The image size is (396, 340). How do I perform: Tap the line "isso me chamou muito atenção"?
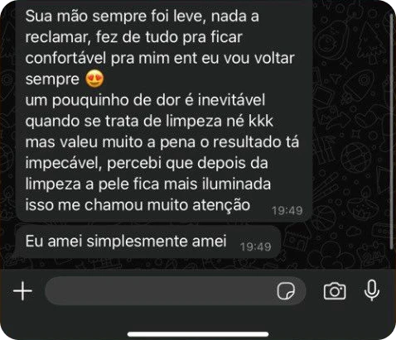pyautogui.click(x=138, y=205)
